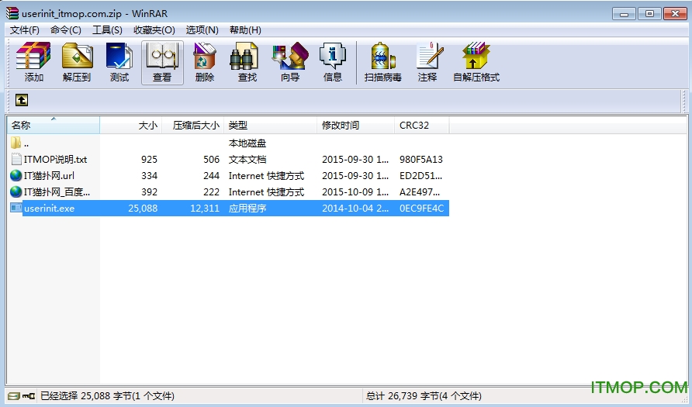Click the 扫描病毒 (Scan virus) icon
692x407 pixels.
[x=382, y=56]
